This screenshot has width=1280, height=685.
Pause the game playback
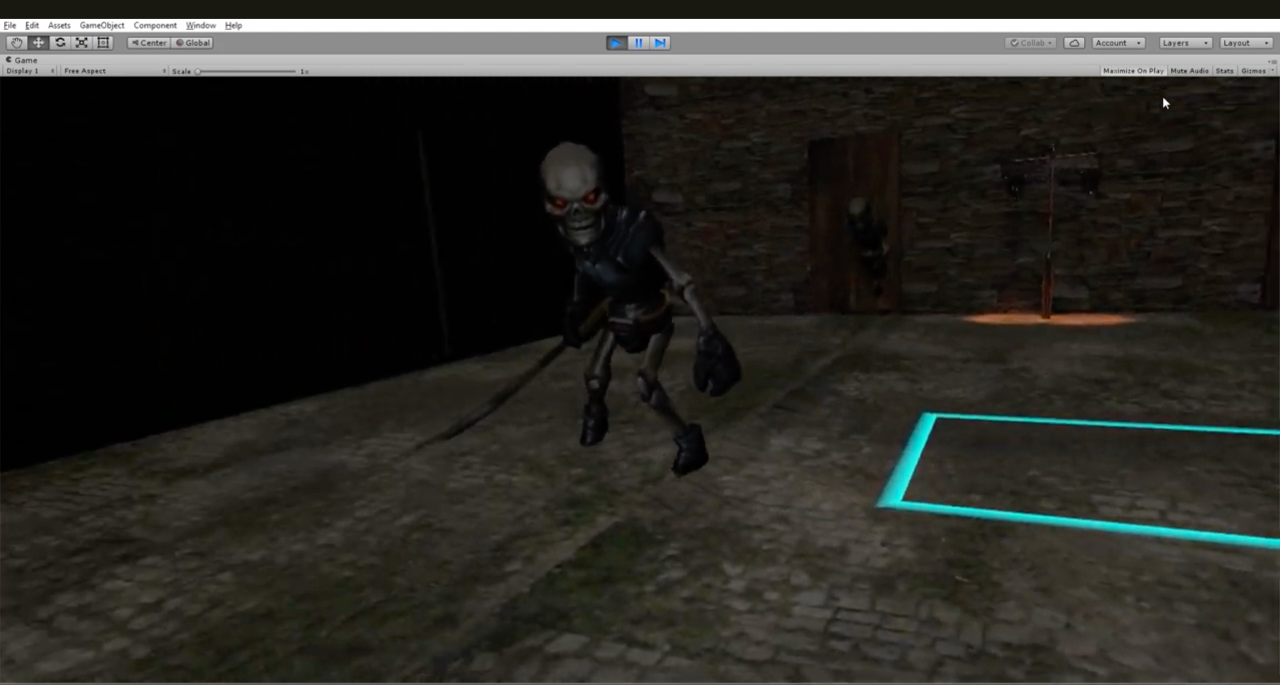[x=638, y=42]
